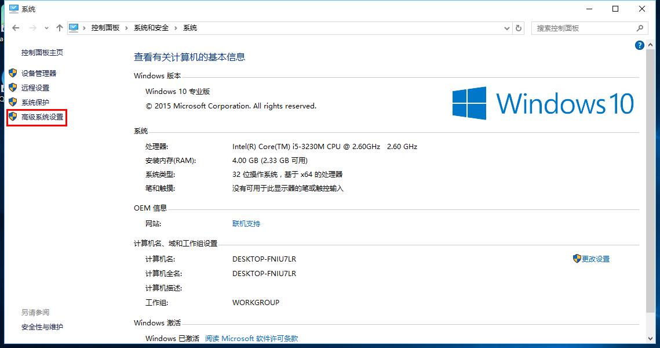The width and height of the screenshot is (660, 348).
Task: Select the 系统 breadcrumb item
Action: (x=190, y=28)
